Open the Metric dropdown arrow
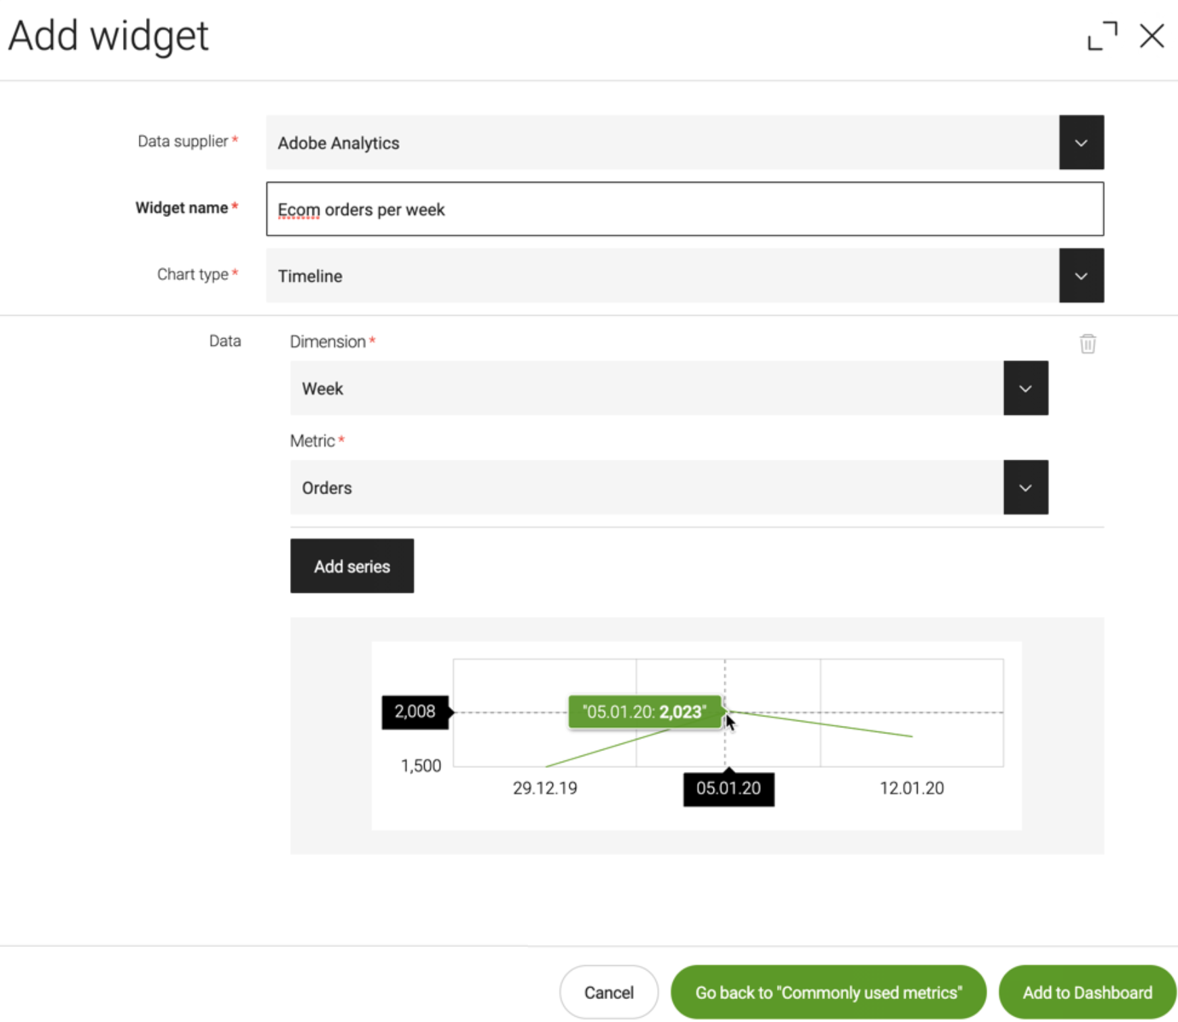The height and width of the screenshot is (1022, 1178). (1026, 487)
